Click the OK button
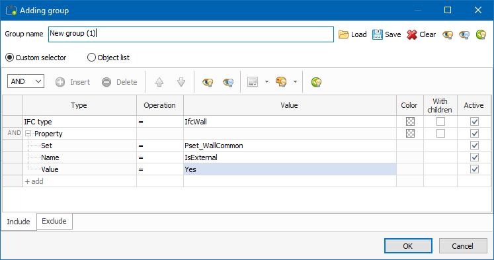Image resolution: width=494 pixels, height=260 pixels. coord(408,246)
